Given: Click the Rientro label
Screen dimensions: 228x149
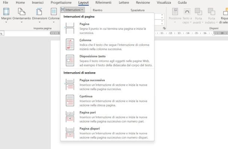Looking at the screenshot, I should (x=98, y=10).
